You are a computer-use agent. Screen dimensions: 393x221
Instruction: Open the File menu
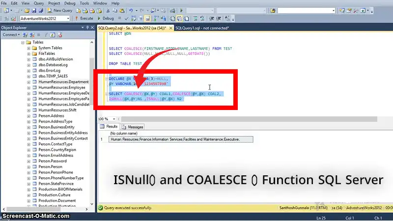(x=4, y=3)
